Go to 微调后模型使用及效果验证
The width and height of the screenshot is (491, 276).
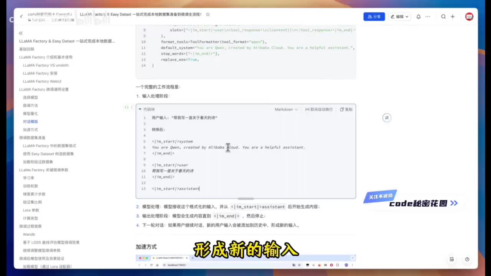point(42,258)
